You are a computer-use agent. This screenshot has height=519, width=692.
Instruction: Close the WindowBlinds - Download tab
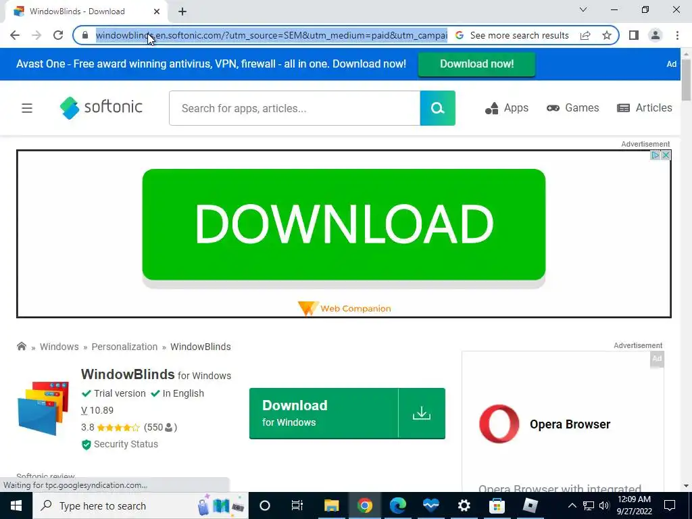coord(157,11)
